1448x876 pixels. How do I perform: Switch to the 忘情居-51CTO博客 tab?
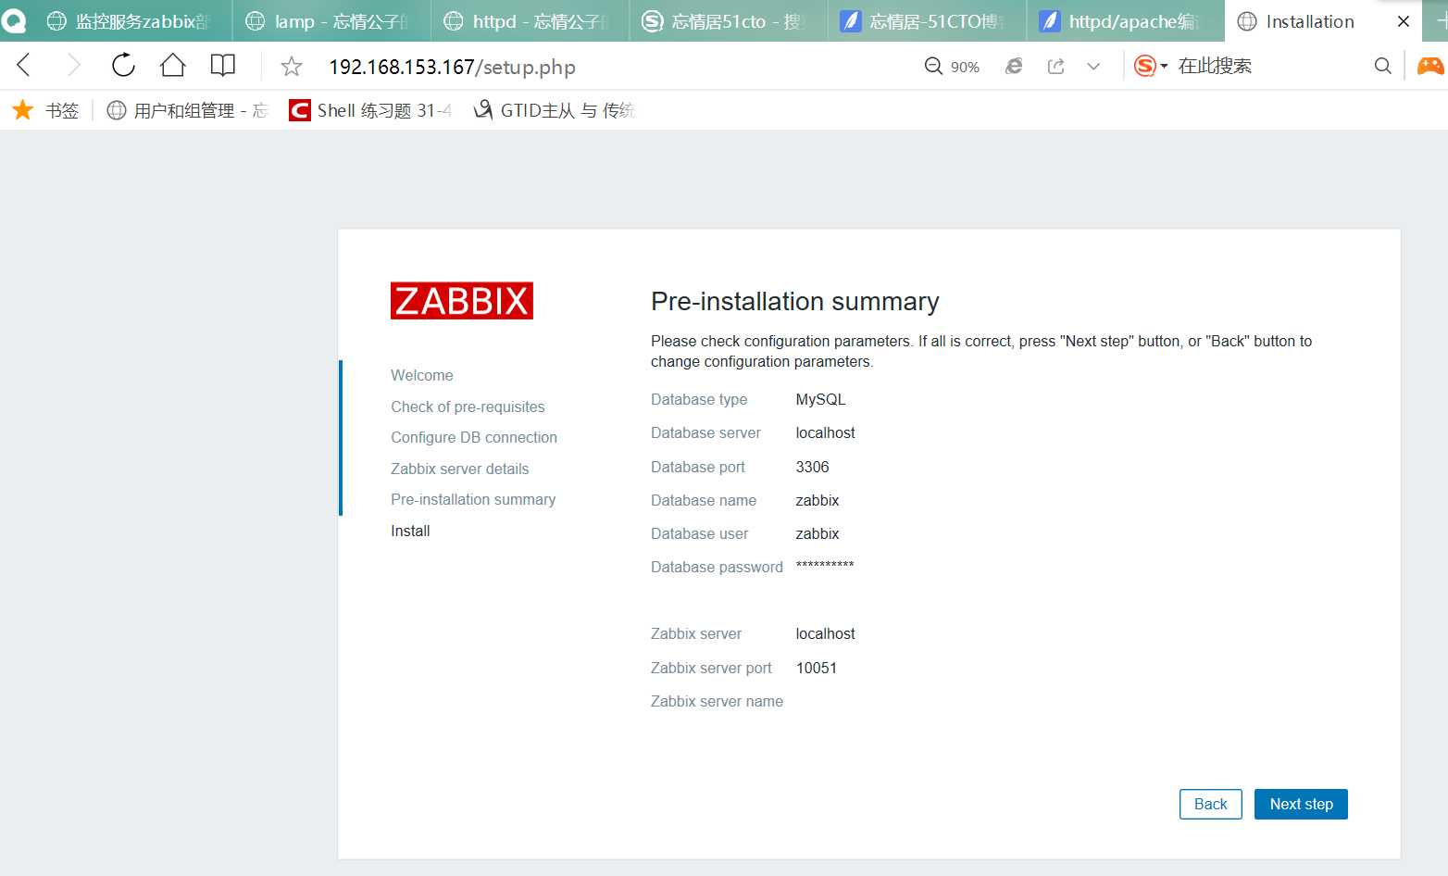click(927, 21)
